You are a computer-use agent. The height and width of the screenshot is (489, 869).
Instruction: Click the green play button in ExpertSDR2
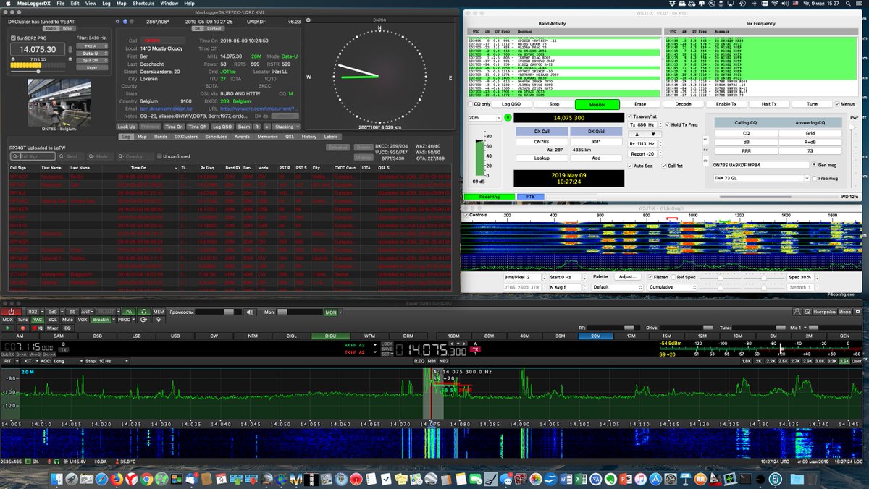[x=8, y=328]
